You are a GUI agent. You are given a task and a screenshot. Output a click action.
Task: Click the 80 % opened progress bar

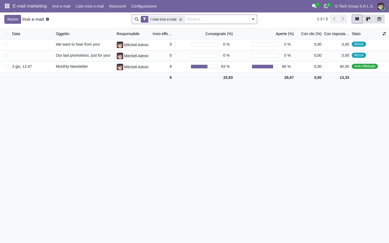coord(265,66)
